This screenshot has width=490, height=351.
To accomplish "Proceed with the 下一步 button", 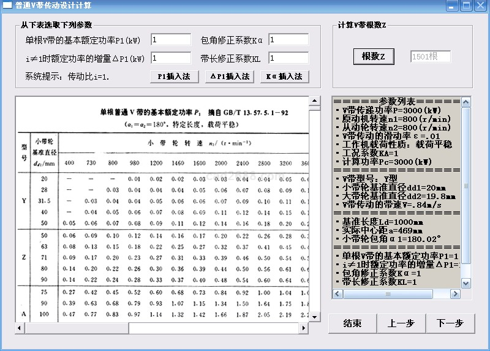I will [x=449, y=323].
